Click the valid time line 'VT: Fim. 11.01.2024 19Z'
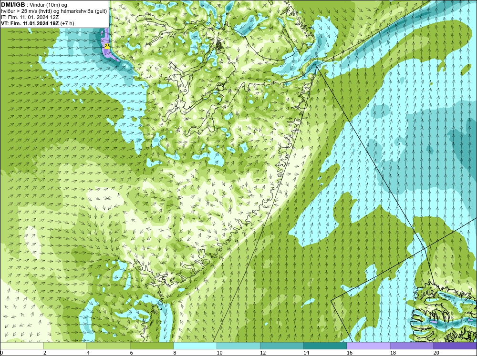This screenshot has width=477, height=356. tap(30, 23)
